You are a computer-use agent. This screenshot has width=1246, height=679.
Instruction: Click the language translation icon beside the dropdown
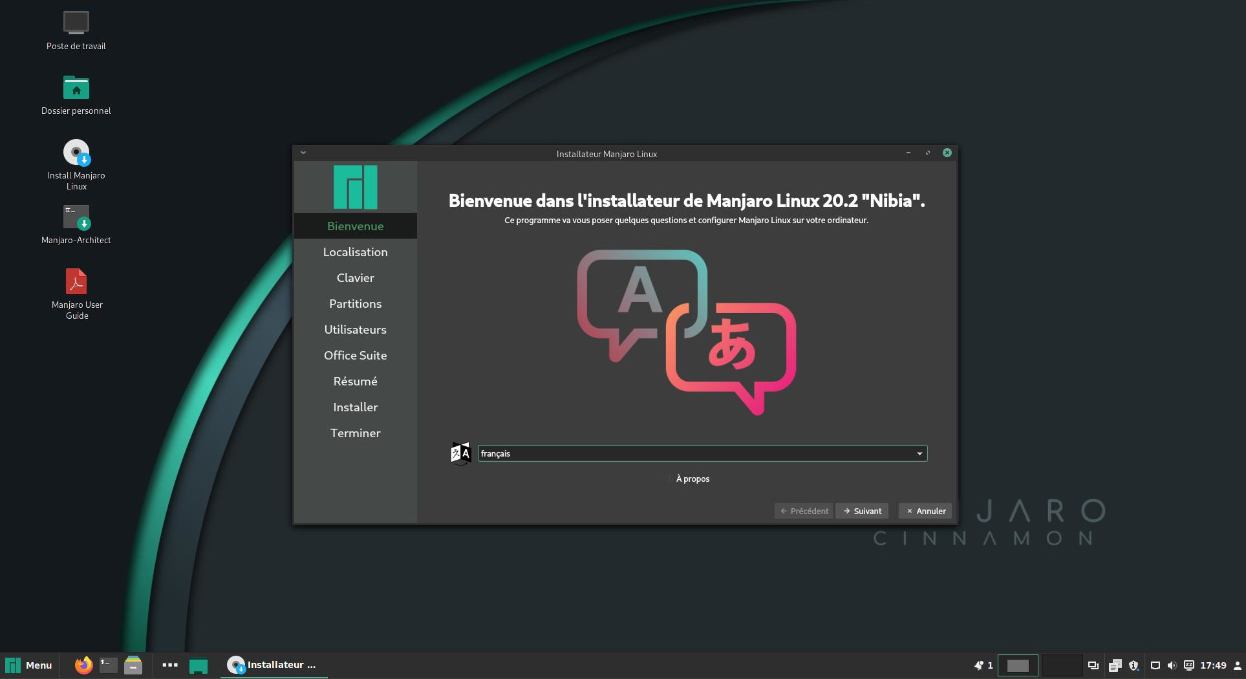click(460, 453)
